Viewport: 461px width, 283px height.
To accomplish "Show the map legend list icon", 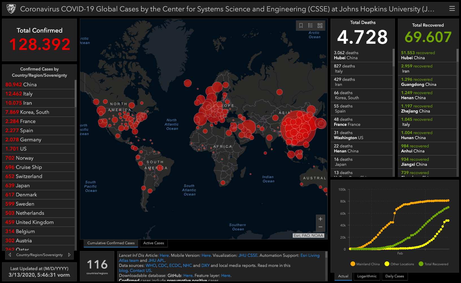I will [x=310, y=25].
